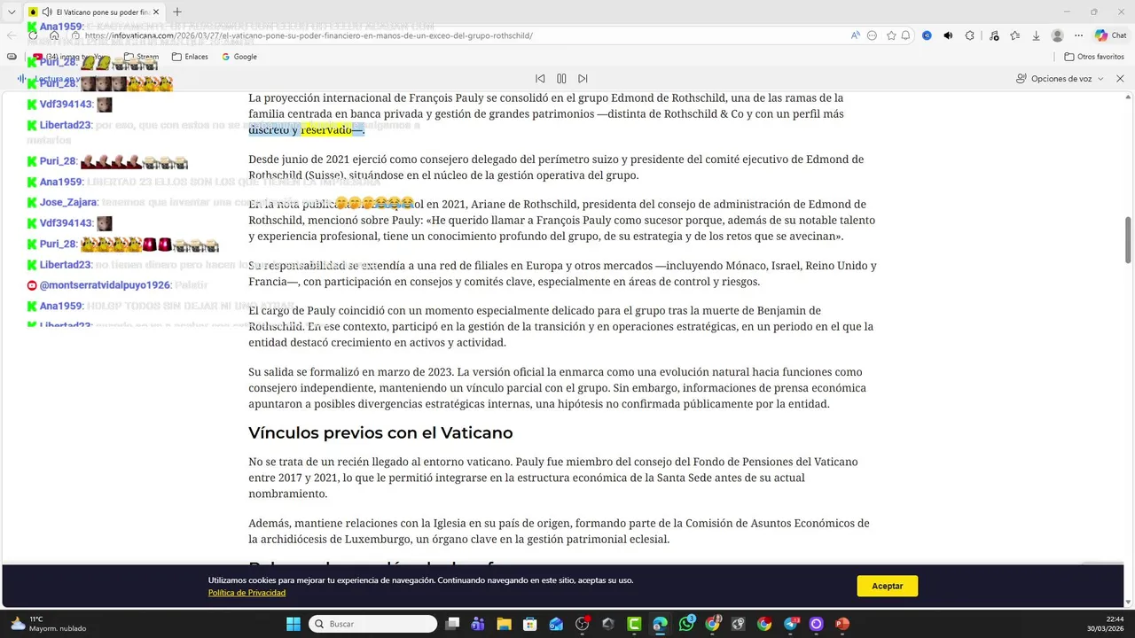Click the paragraph starting 'Su salida se formalizó'
Viewport: 1135px width, 638px height.
[557, 388]
